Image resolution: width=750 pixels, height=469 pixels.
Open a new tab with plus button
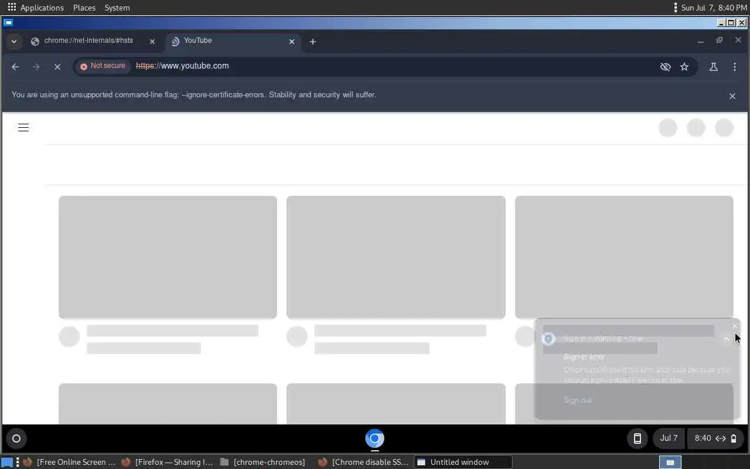tap(313, 42)
